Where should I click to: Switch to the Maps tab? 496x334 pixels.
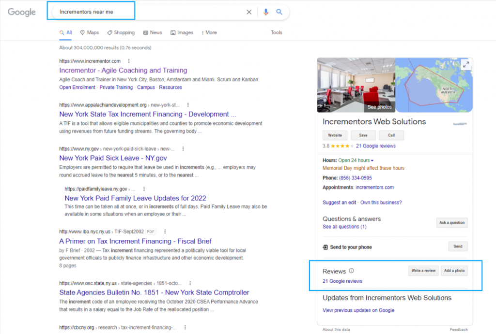tap(90, 32)
